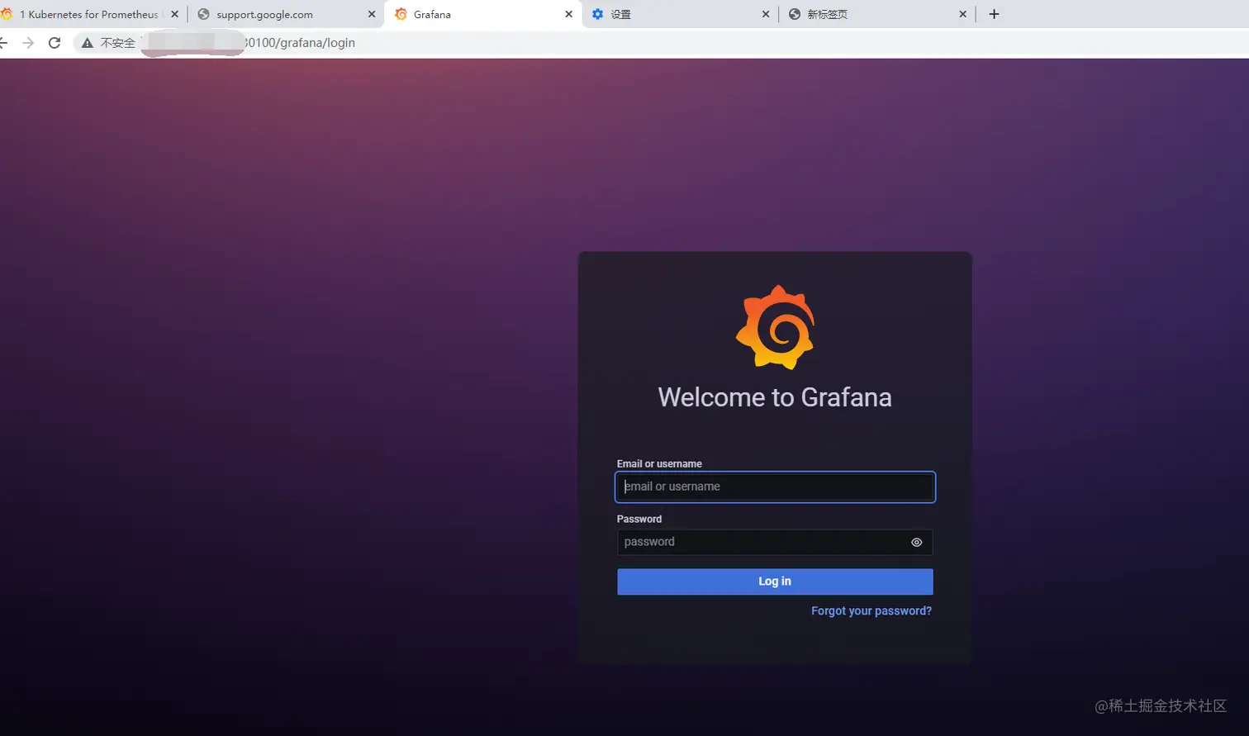Viewport: 1249px width, 736px height.
Task: Click the Grafana logo
Action: pyautogui.click(x=775, y=327)
